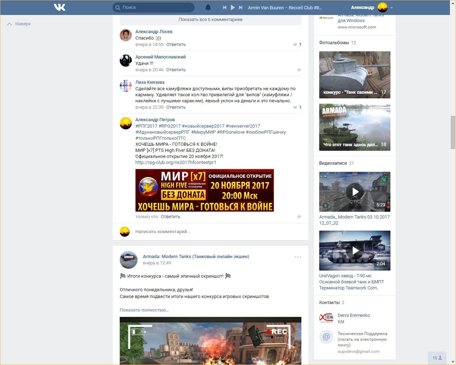Open the Контакты section
The image size is (456, 365).
(330, 303)
